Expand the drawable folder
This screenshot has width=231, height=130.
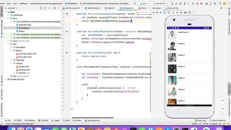tap(11, 47)
